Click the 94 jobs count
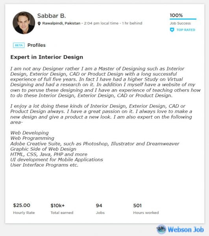 [99, 206]
